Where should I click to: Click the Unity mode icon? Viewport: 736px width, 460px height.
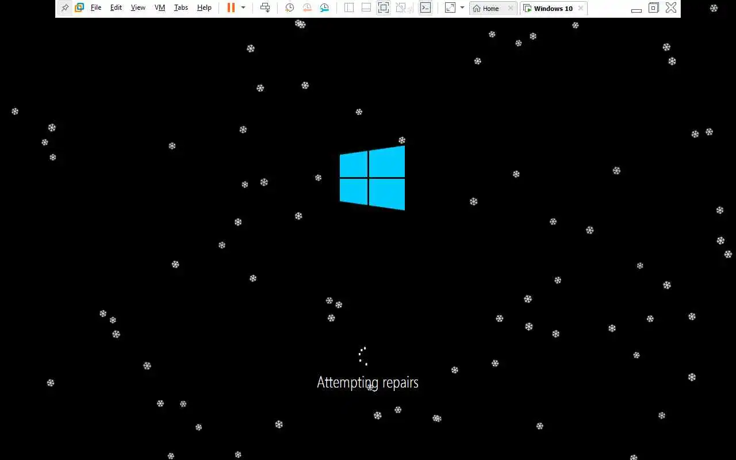pos(401,8)
